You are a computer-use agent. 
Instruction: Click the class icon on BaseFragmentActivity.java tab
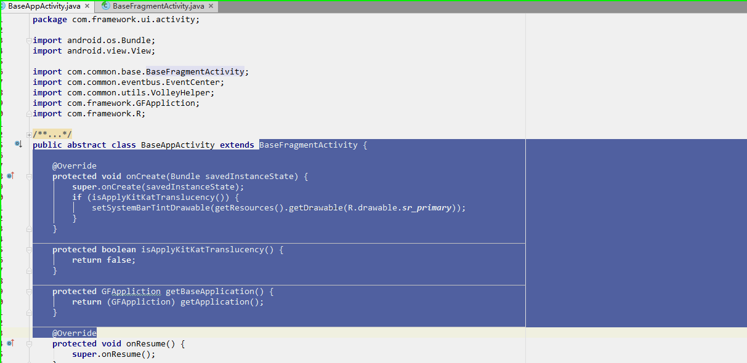pos(107,6)
